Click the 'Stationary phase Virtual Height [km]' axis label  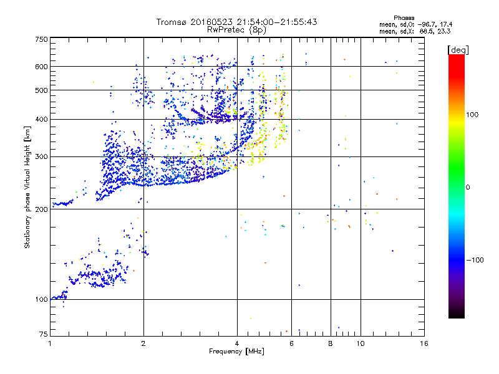27,187
